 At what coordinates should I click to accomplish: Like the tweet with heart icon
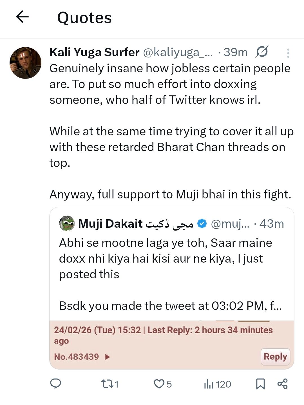click(160, 384)
